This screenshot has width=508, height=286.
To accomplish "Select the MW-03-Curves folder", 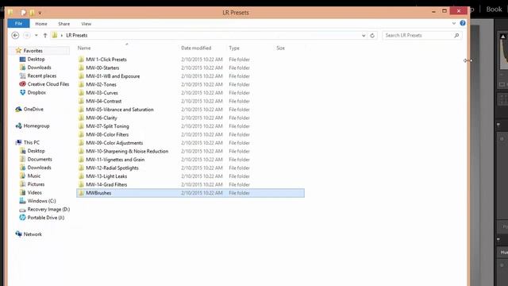I will [102, 93].
